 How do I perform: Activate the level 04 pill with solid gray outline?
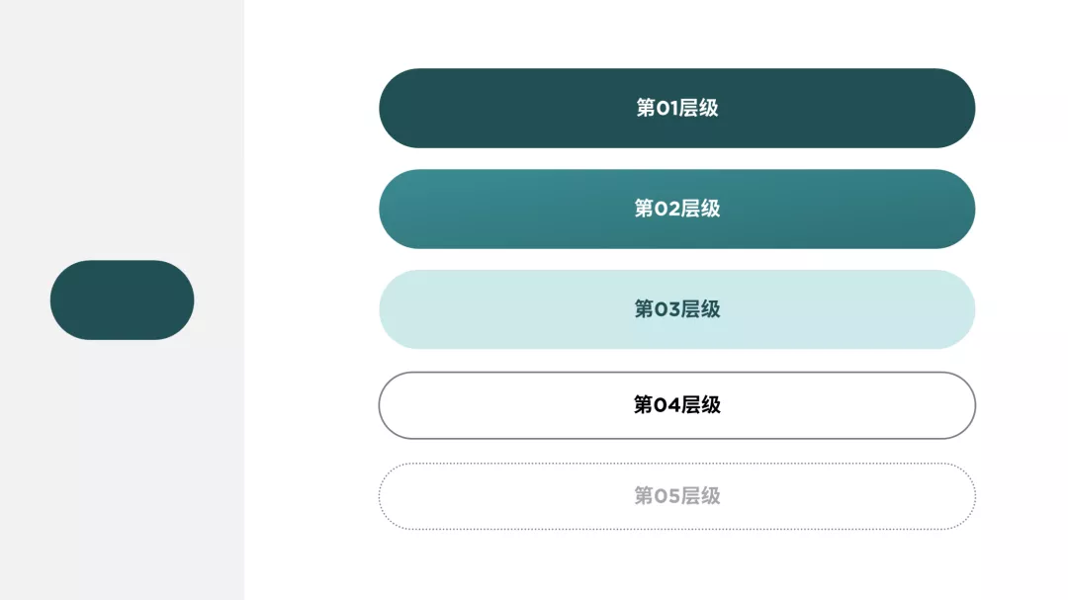pos(677,405)
